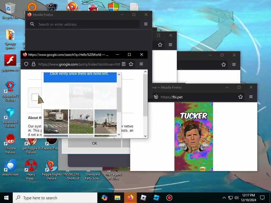The width and height of the screenshot is (271, 203).
Task: Click Google page scrollbar up arrow
Action: 146,72
